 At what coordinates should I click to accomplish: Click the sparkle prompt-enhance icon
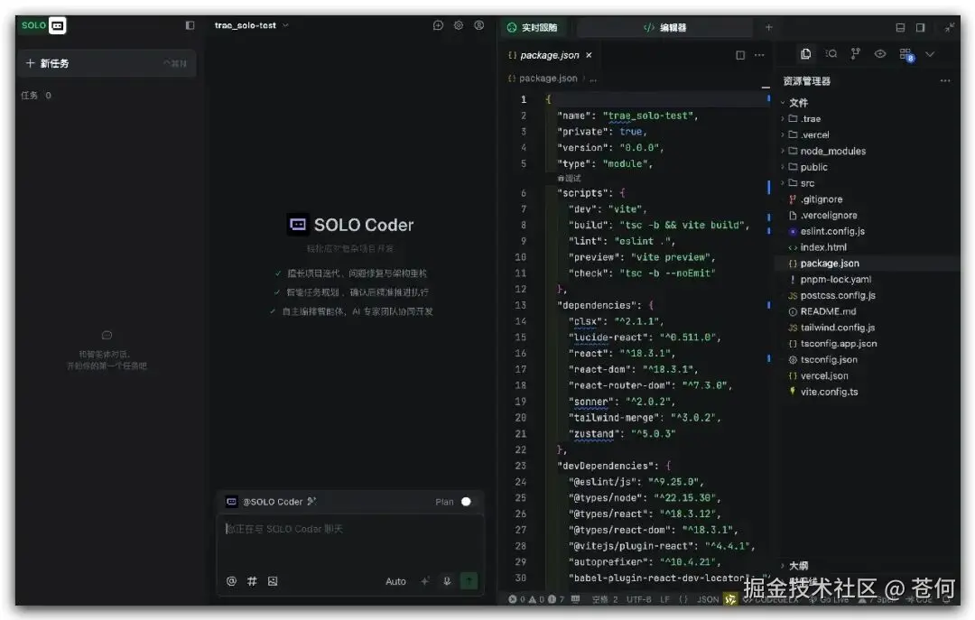coord(424,581)
